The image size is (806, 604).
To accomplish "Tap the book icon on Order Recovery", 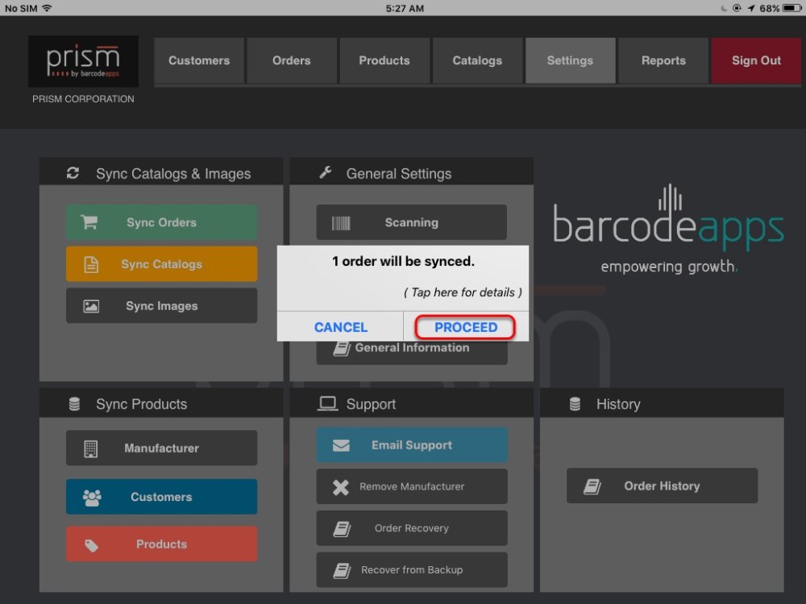I will tap(342, 528).
